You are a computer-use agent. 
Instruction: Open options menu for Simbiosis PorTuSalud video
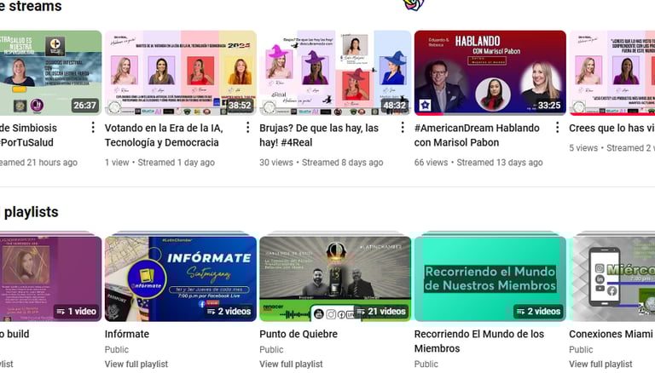(x=93, y=128)
